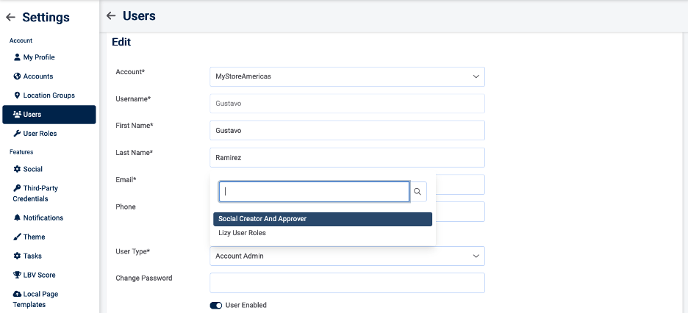Viewport: 688px width, 313px height.
Task: Click the back arrow beside Users
Action: (112, 15)
